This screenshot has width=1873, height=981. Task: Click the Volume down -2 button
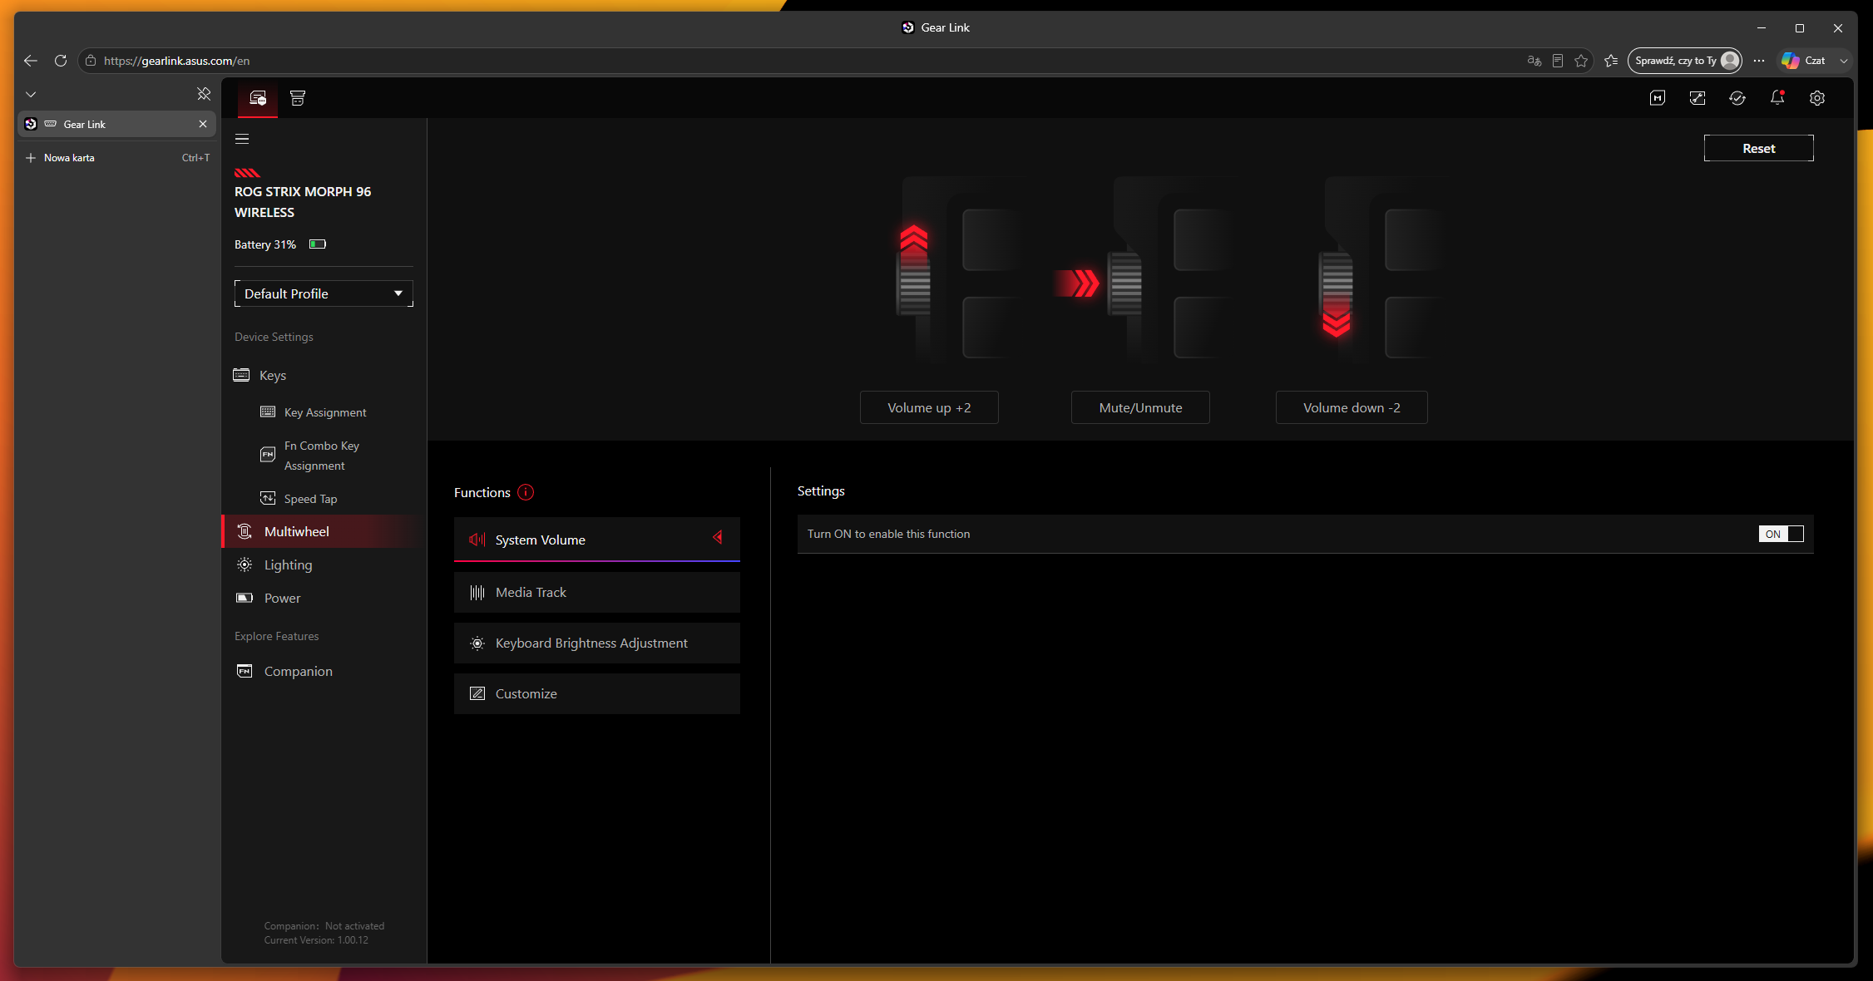(x=1352, y=407)
